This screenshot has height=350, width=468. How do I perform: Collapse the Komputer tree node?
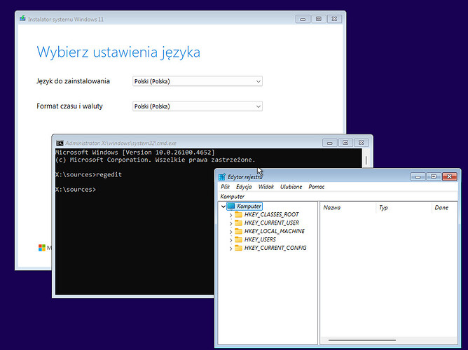[x=223, y=206]
